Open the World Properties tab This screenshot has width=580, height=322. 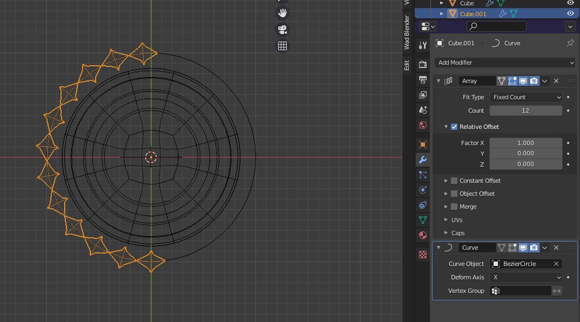click(x=422, y=125)
